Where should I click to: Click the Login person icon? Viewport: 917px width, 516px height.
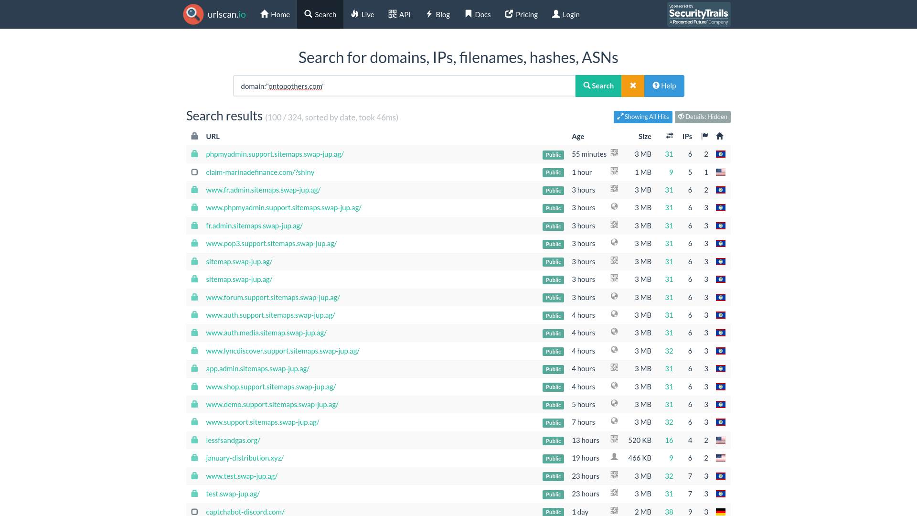point(555,14)
